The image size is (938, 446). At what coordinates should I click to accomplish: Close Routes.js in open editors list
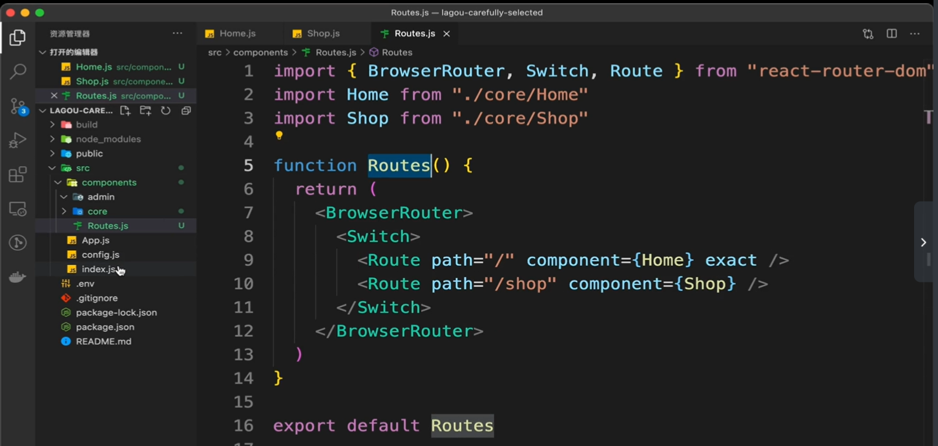point(54,96)
